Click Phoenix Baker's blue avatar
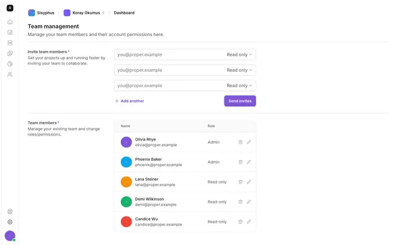 point(126,162)
